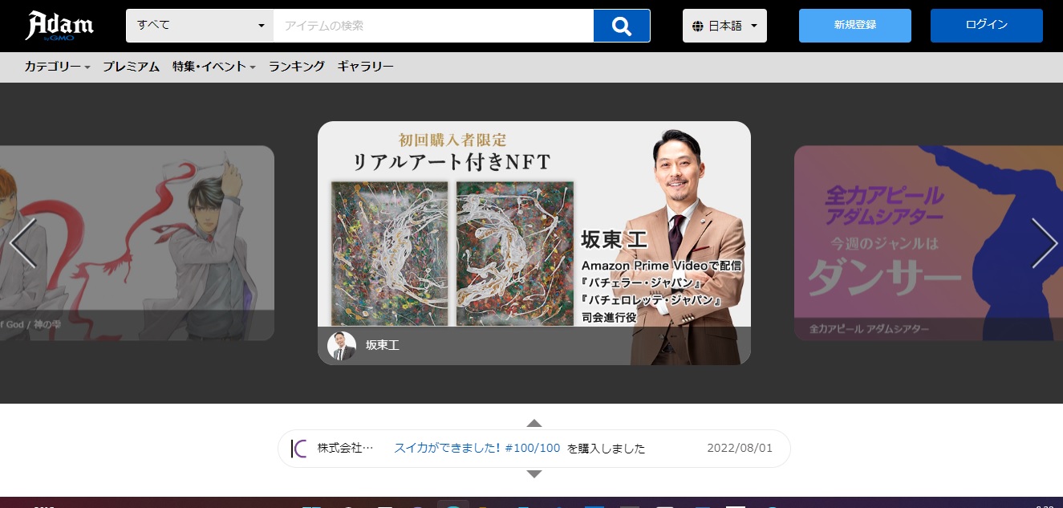The width and height of the screenshot is (1063, 508).
Task: Click the down arrow below the purchase ticker
Action: coord(534,473)
